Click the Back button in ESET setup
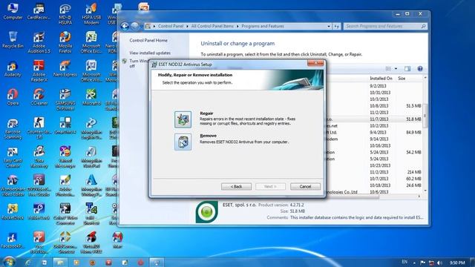 (236, 186)
